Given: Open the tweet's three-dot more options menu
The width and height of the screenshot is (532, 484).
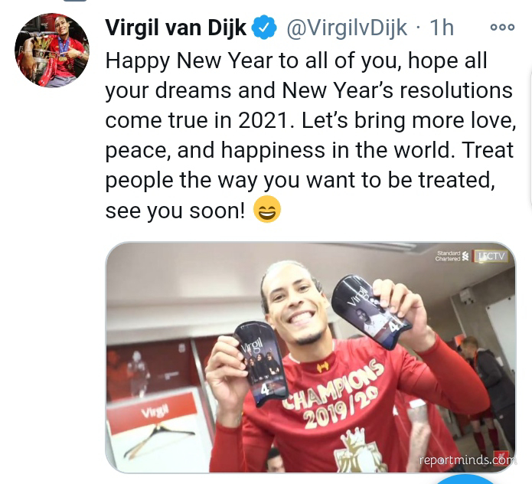Looking at the screenshot, I should [x=502, y=27].
